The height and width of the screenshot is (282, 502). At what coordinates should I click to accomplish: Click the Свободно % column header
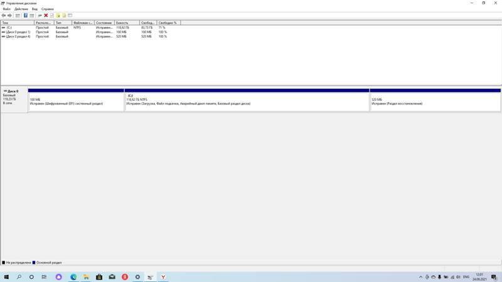169,23
